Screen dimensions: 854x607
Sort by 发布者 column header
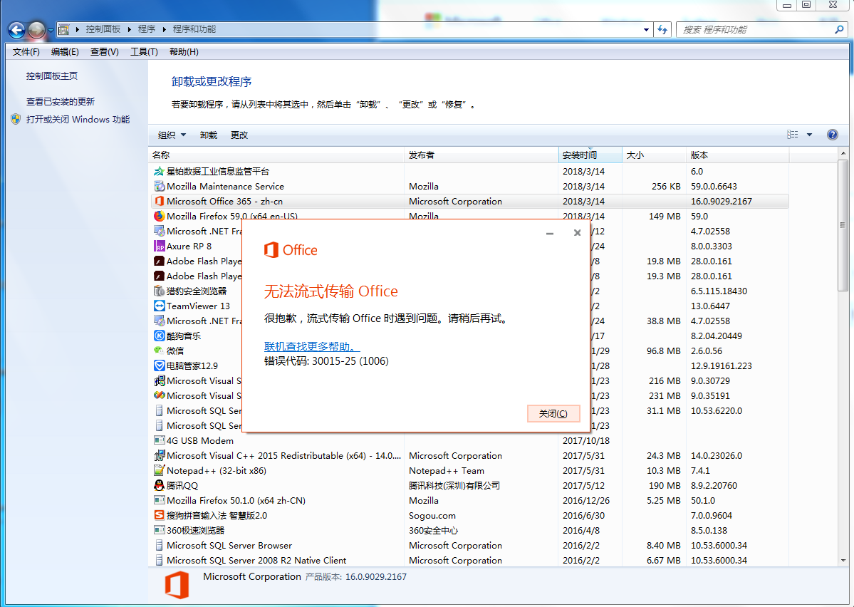(x=481, y=155)
